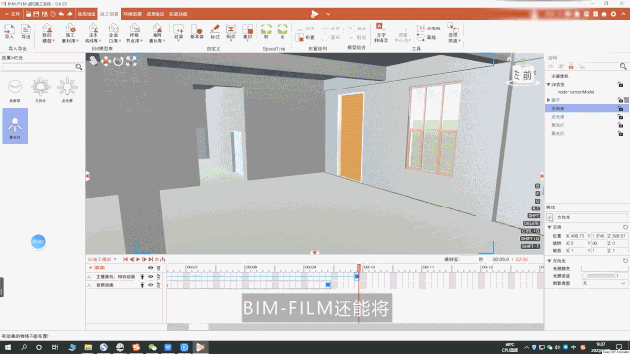Click the 导入 import icon
The height and width of the screenshot is (354, 630).
point(9,31)
